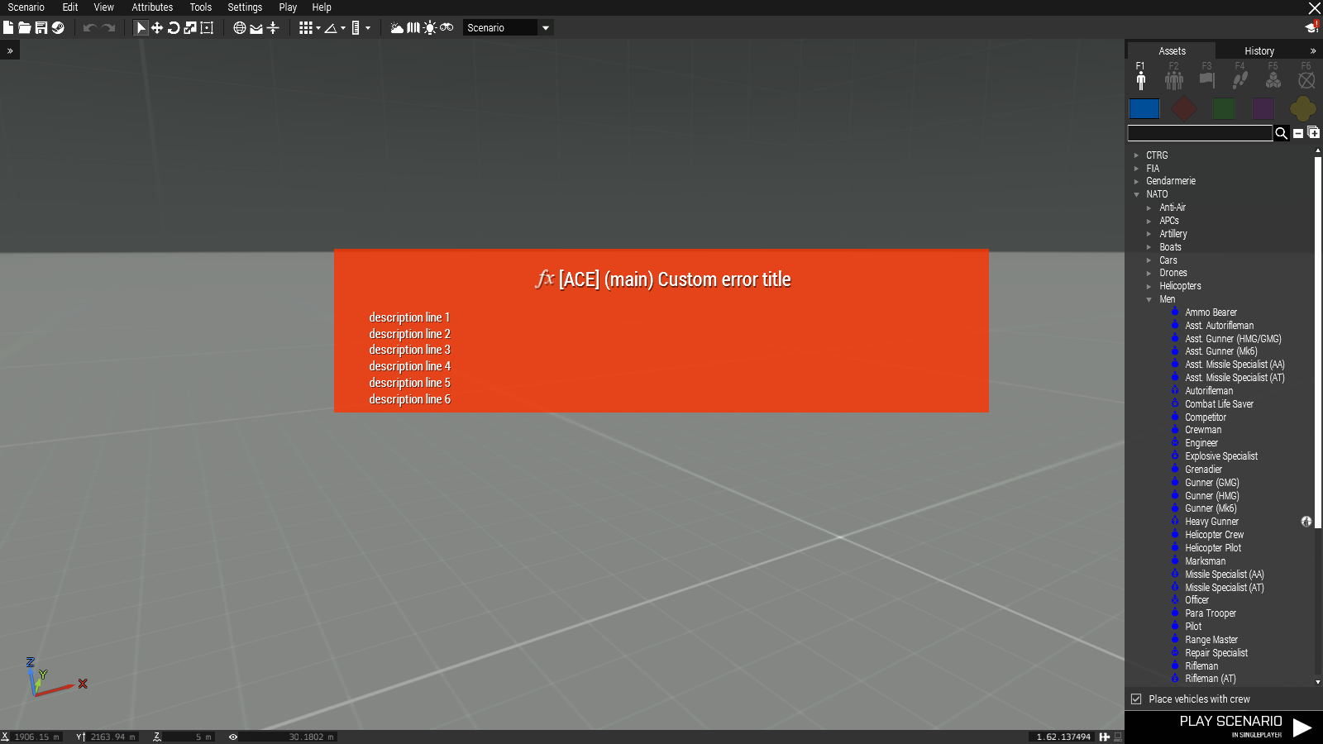Click Play Scenario in singleplayer button
The height and width of the screenshot is (744, 1323).
tap(1224, 727)
